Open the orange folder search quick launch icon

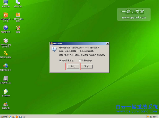pos(17,117)
